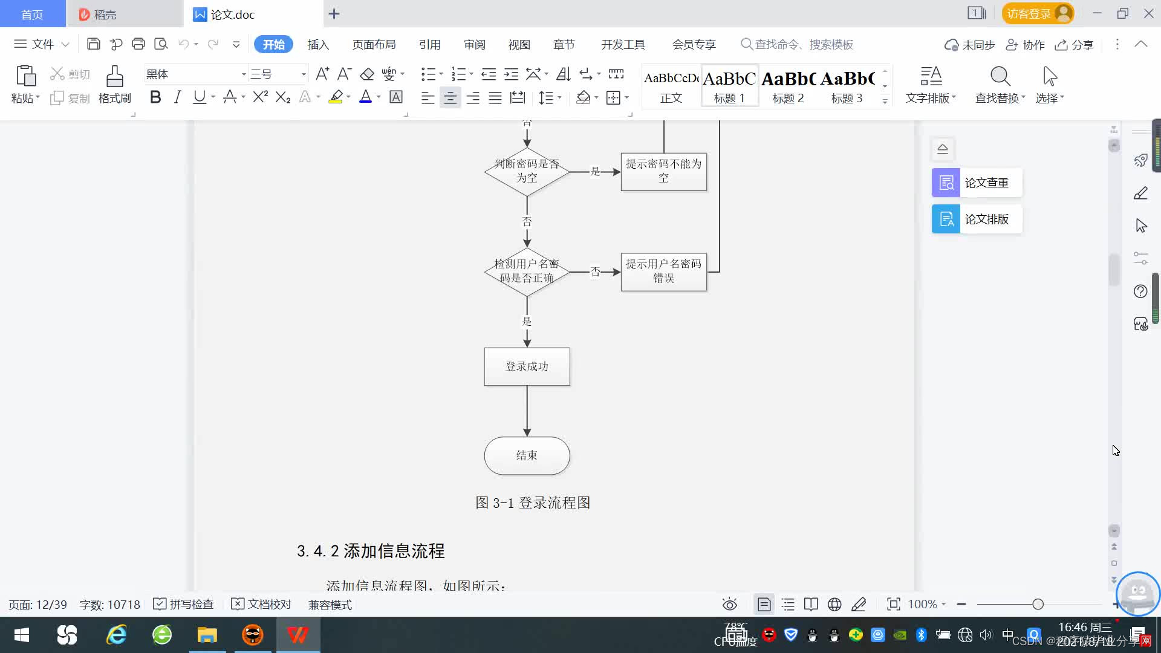
Task: Click the print icon in quick toolbar
Action: [138, 44]
